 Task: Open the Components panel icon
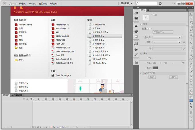(x=136, y=49)
